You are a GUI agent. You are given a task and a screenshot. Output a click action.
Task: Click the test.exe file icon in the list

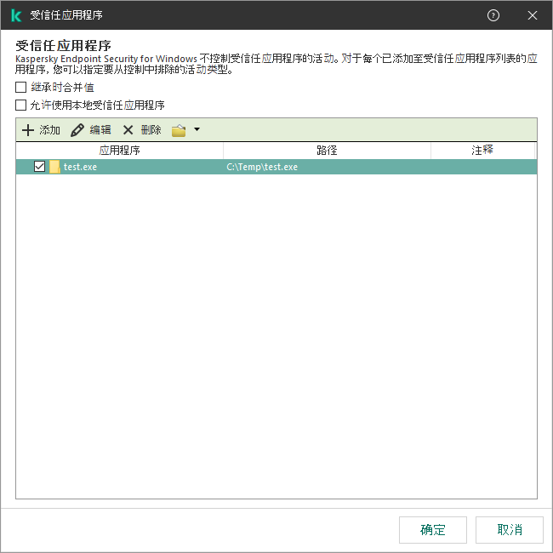coord(54,167)
